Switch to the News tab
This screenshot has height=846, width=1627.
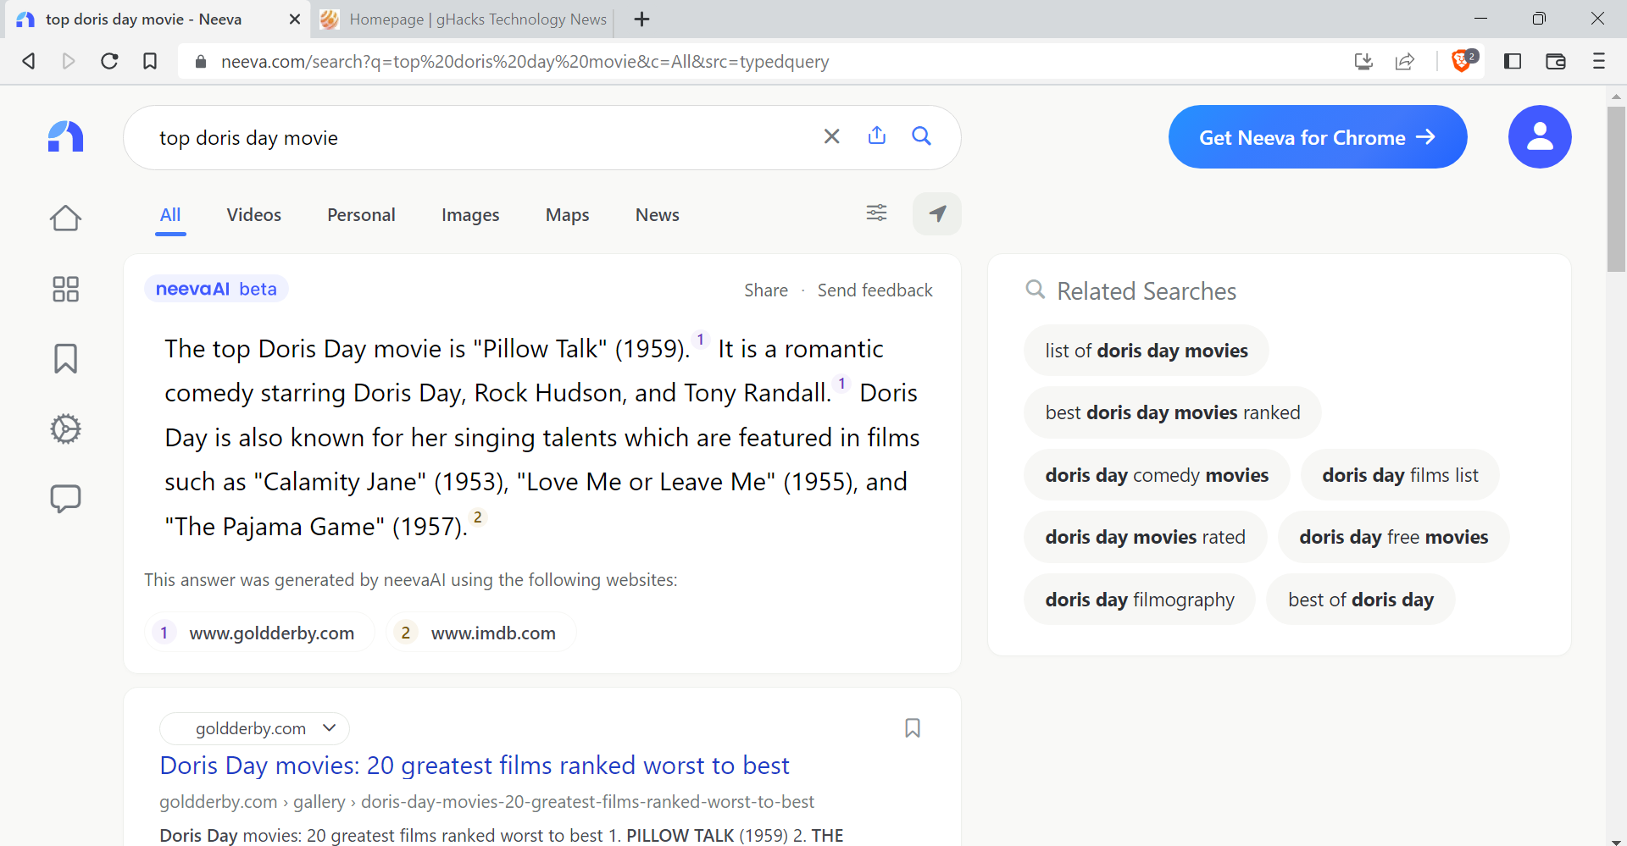pyautogui.click(x=658, y=215)
